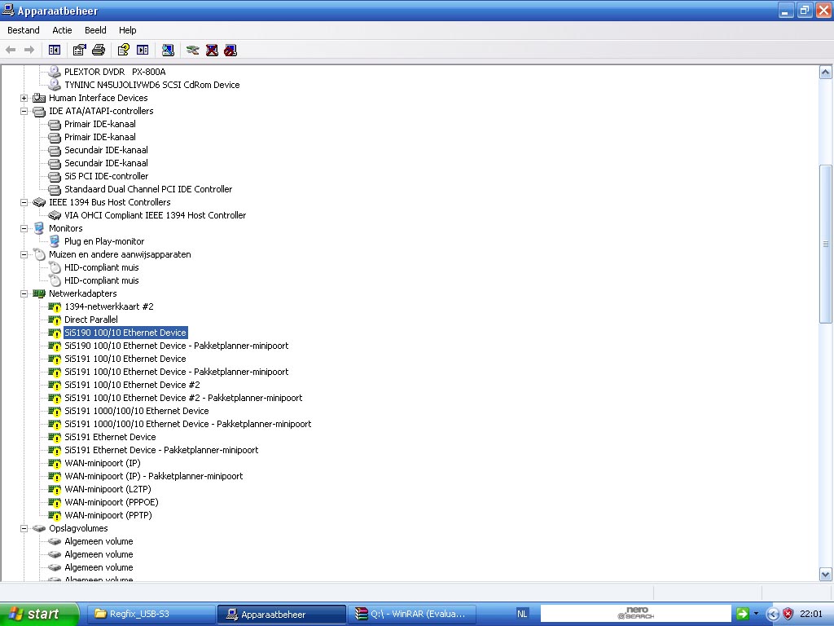Collapse the IEEE 1394 Bus Host Controllers node

point(24,202)
